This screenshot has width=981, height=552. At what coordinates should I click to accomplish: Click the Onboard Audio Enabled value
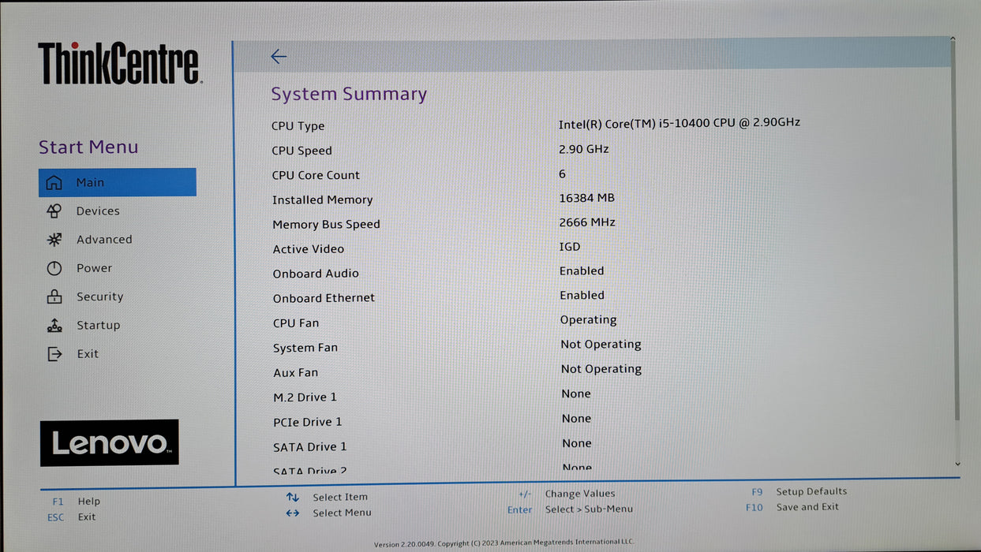point(582,270)
